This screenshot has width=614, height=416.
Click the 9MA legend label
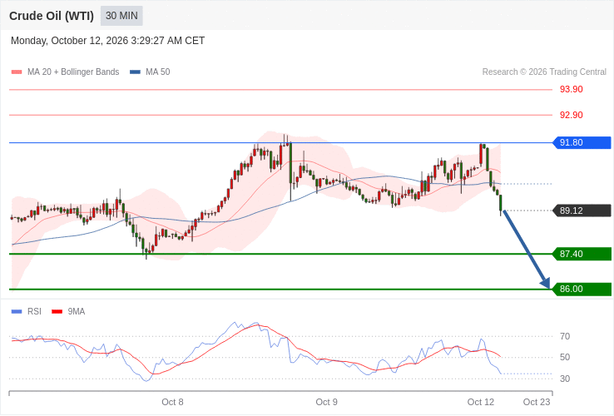pos(77,311)
